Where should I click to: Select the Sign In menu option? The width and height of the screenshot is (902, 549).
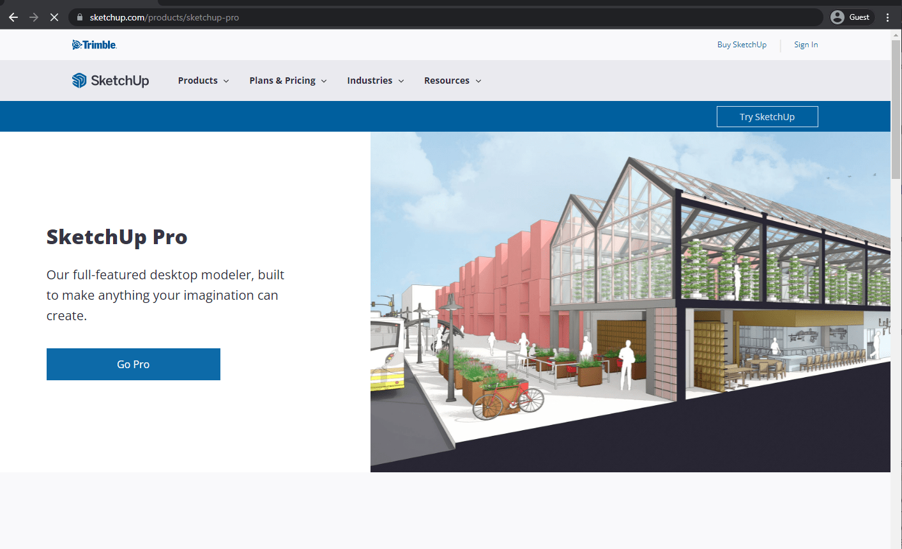pos(806,44)
